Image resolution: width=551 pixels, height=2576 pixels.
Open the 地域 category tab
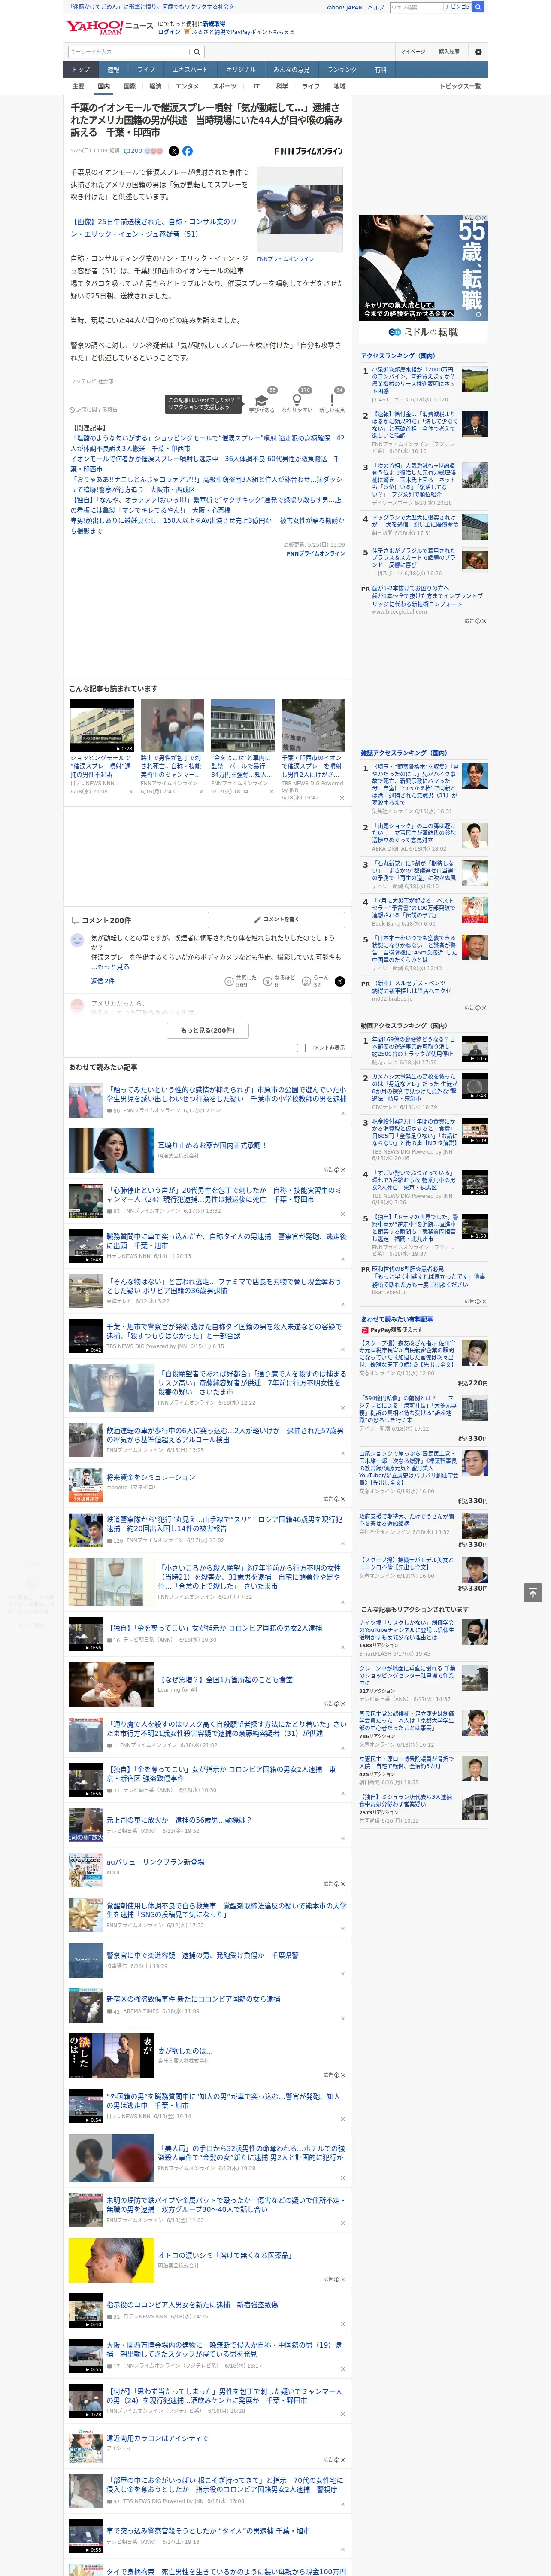point(340,86)
